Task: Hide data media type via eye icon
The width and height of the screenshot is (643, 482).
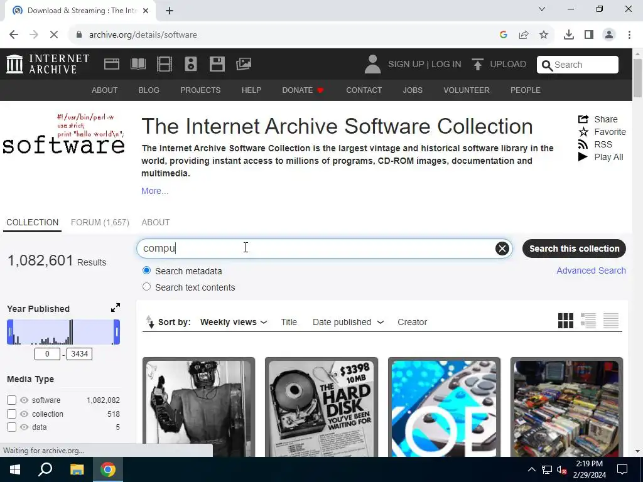Action: click(24, 427)
